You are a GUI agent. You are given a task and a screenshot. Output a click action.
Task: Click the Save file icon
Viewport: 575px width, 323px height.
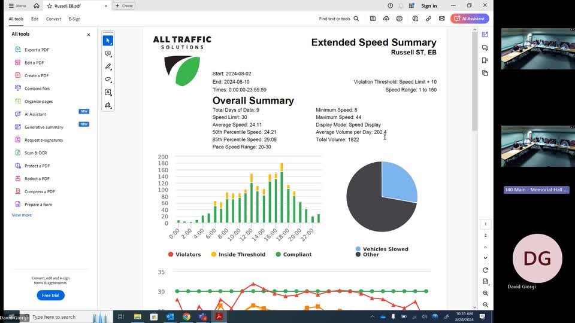tap(373, 19)
